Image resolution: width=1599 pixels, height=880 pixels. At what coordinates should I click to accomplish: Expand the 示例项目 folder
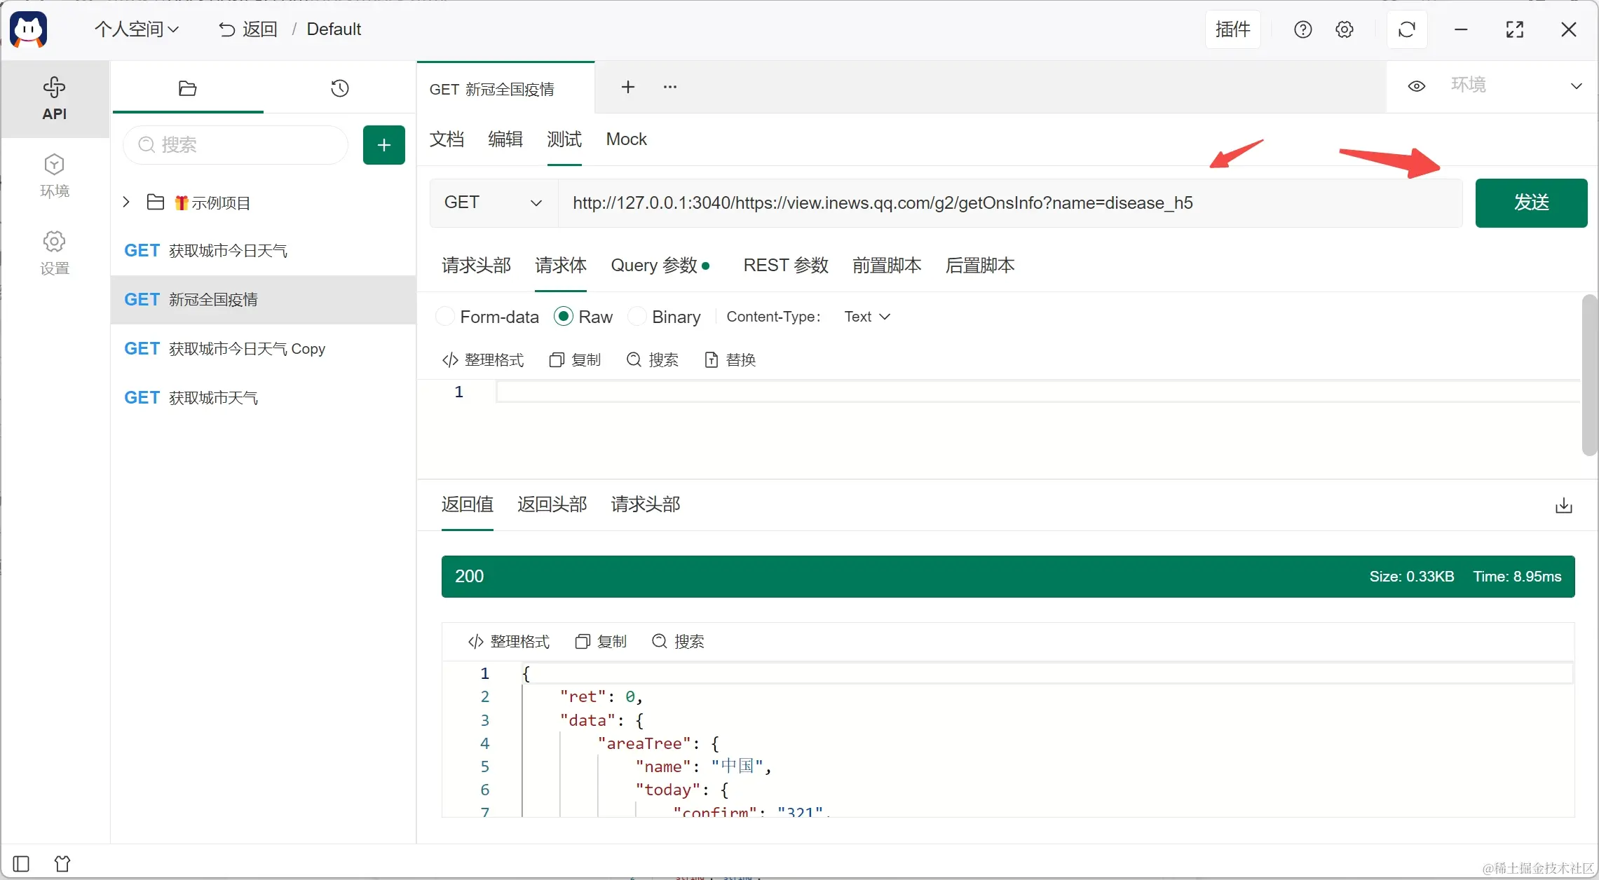tap(126, 202)
